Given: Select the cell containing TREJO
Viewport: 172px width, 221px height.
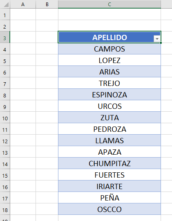Looking at the screenshot, I should 109,83.
